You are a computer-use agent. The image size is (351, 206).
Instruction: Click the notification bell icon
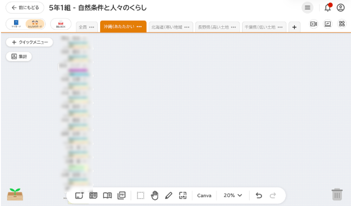coord(328,8)
